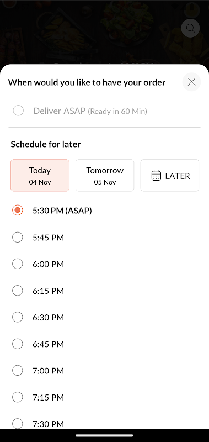Viewport: 209px width, 442px height.
Task: Tap the Deliver ASAP label text
Action: [x=60, y=111]
